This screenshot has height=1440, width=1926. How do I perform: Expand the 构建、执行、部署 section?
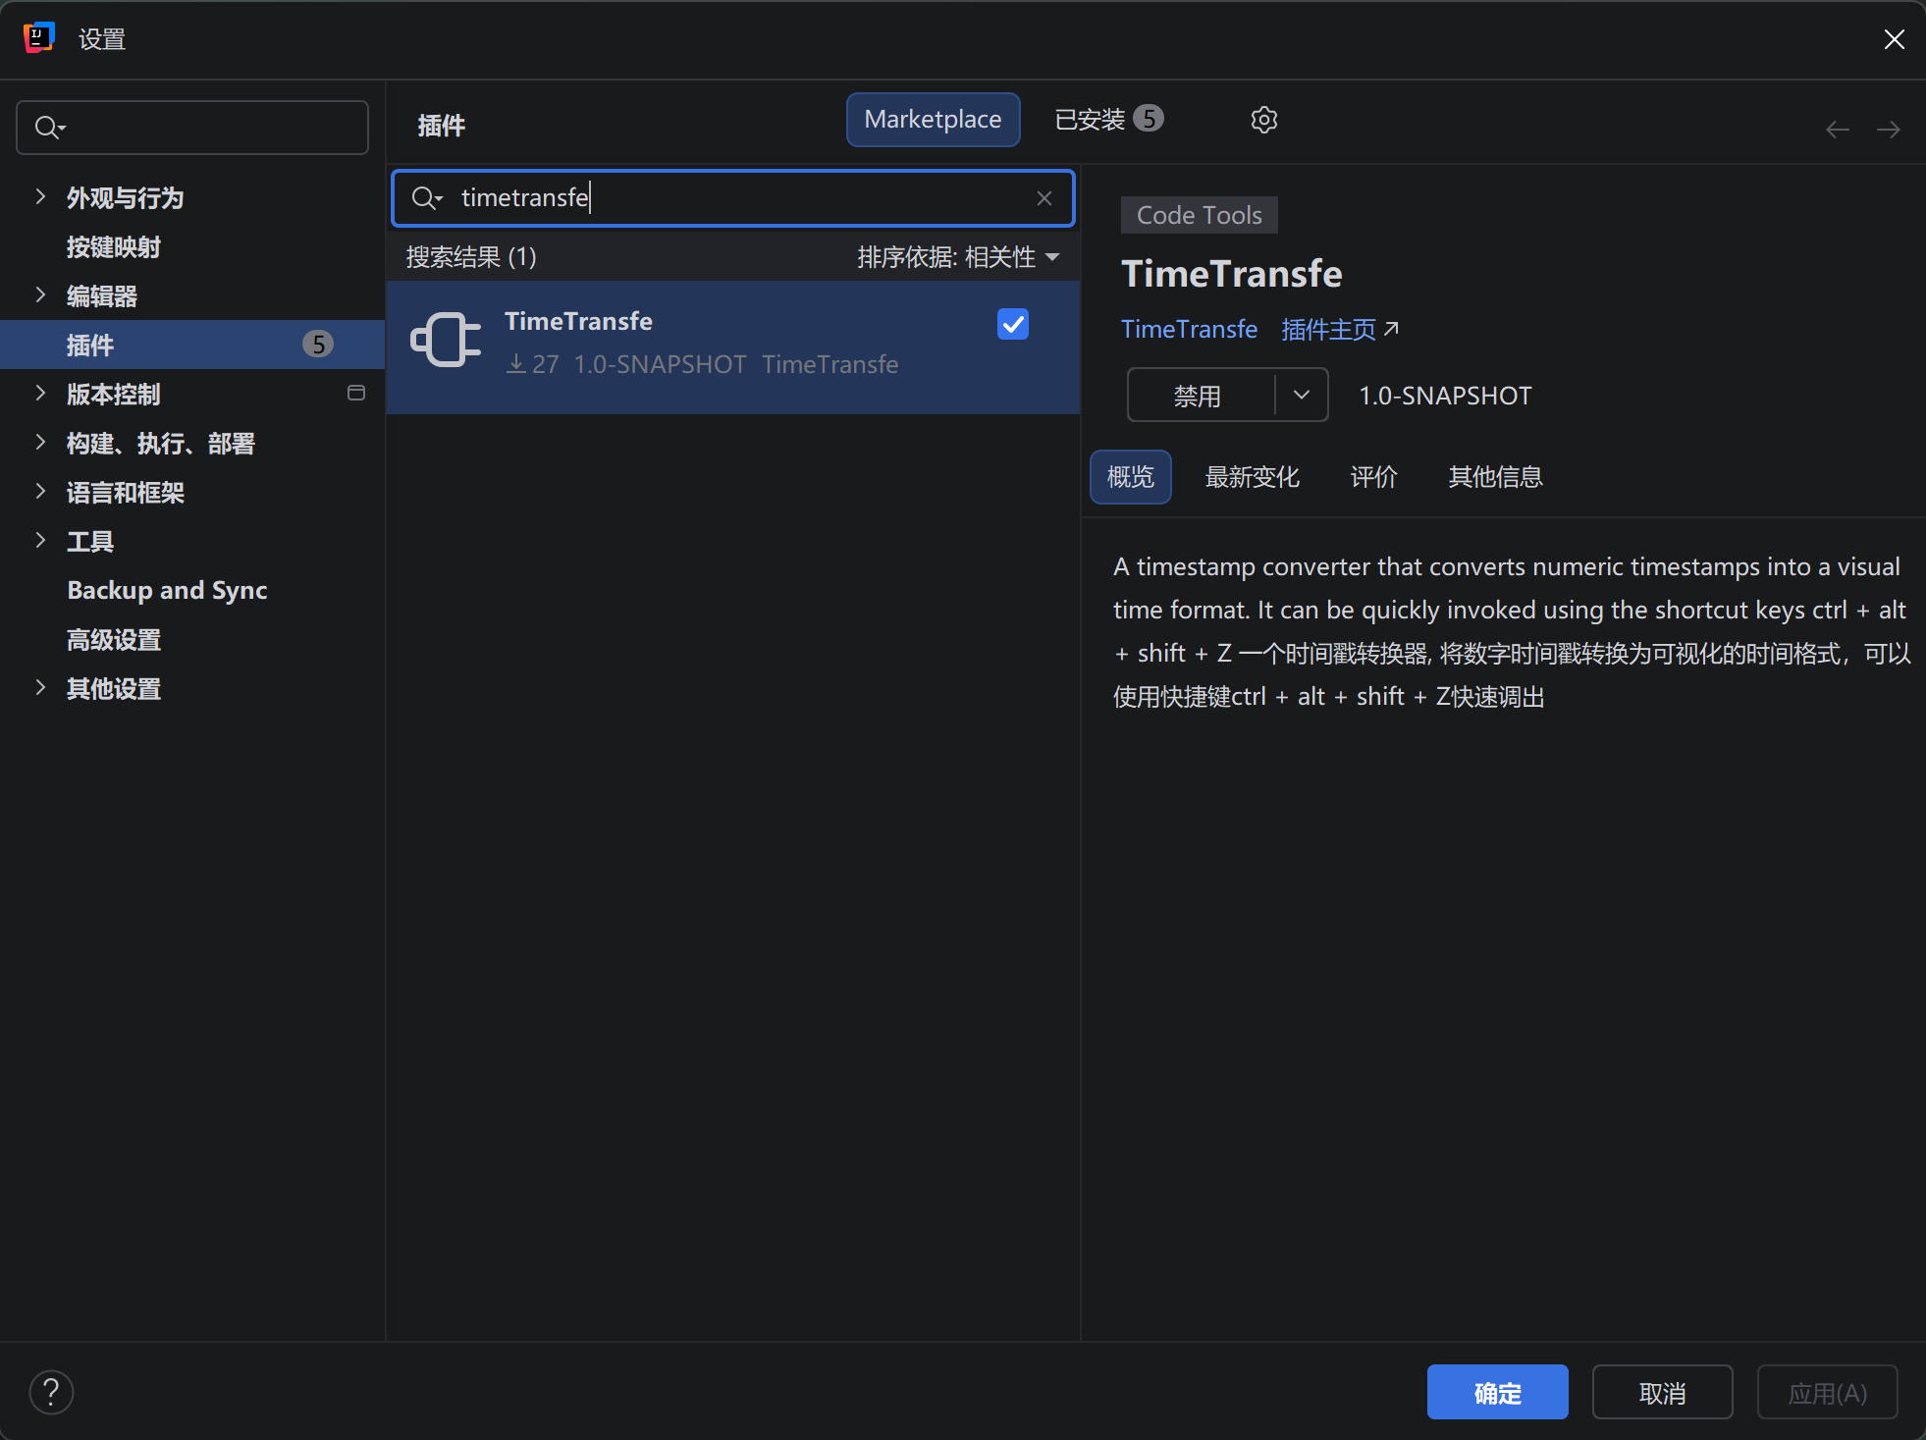(x=40, y=443)
